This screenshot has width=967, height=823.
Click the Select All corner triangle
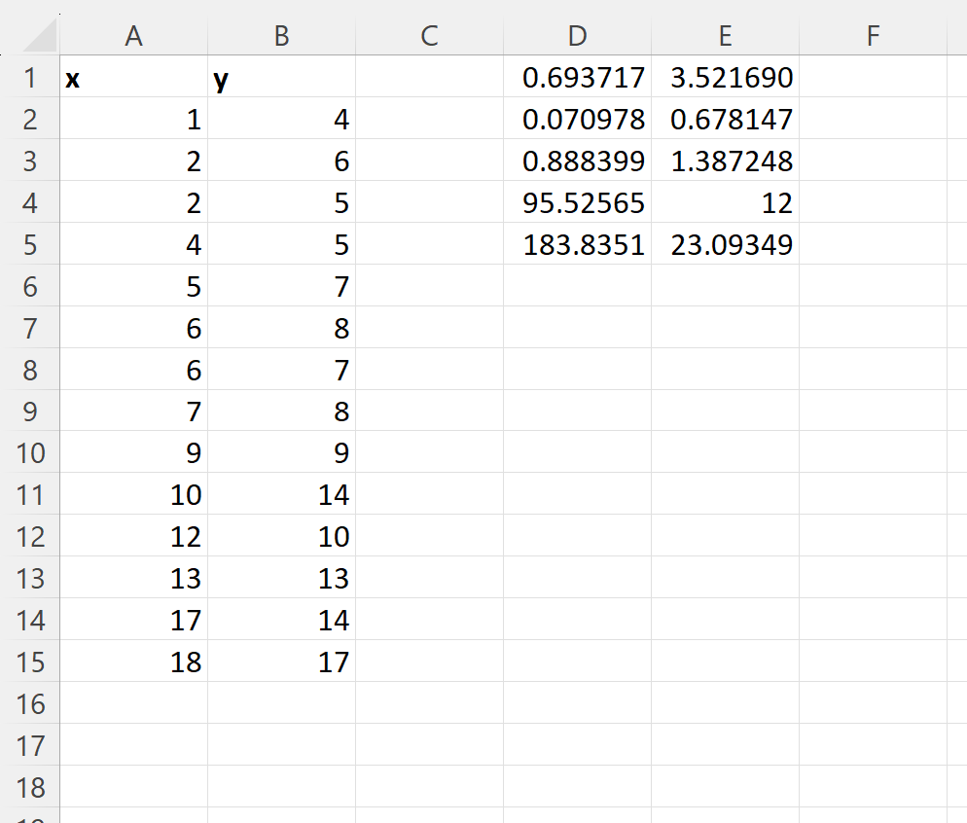pyautogui.click(x=38, y=36)
